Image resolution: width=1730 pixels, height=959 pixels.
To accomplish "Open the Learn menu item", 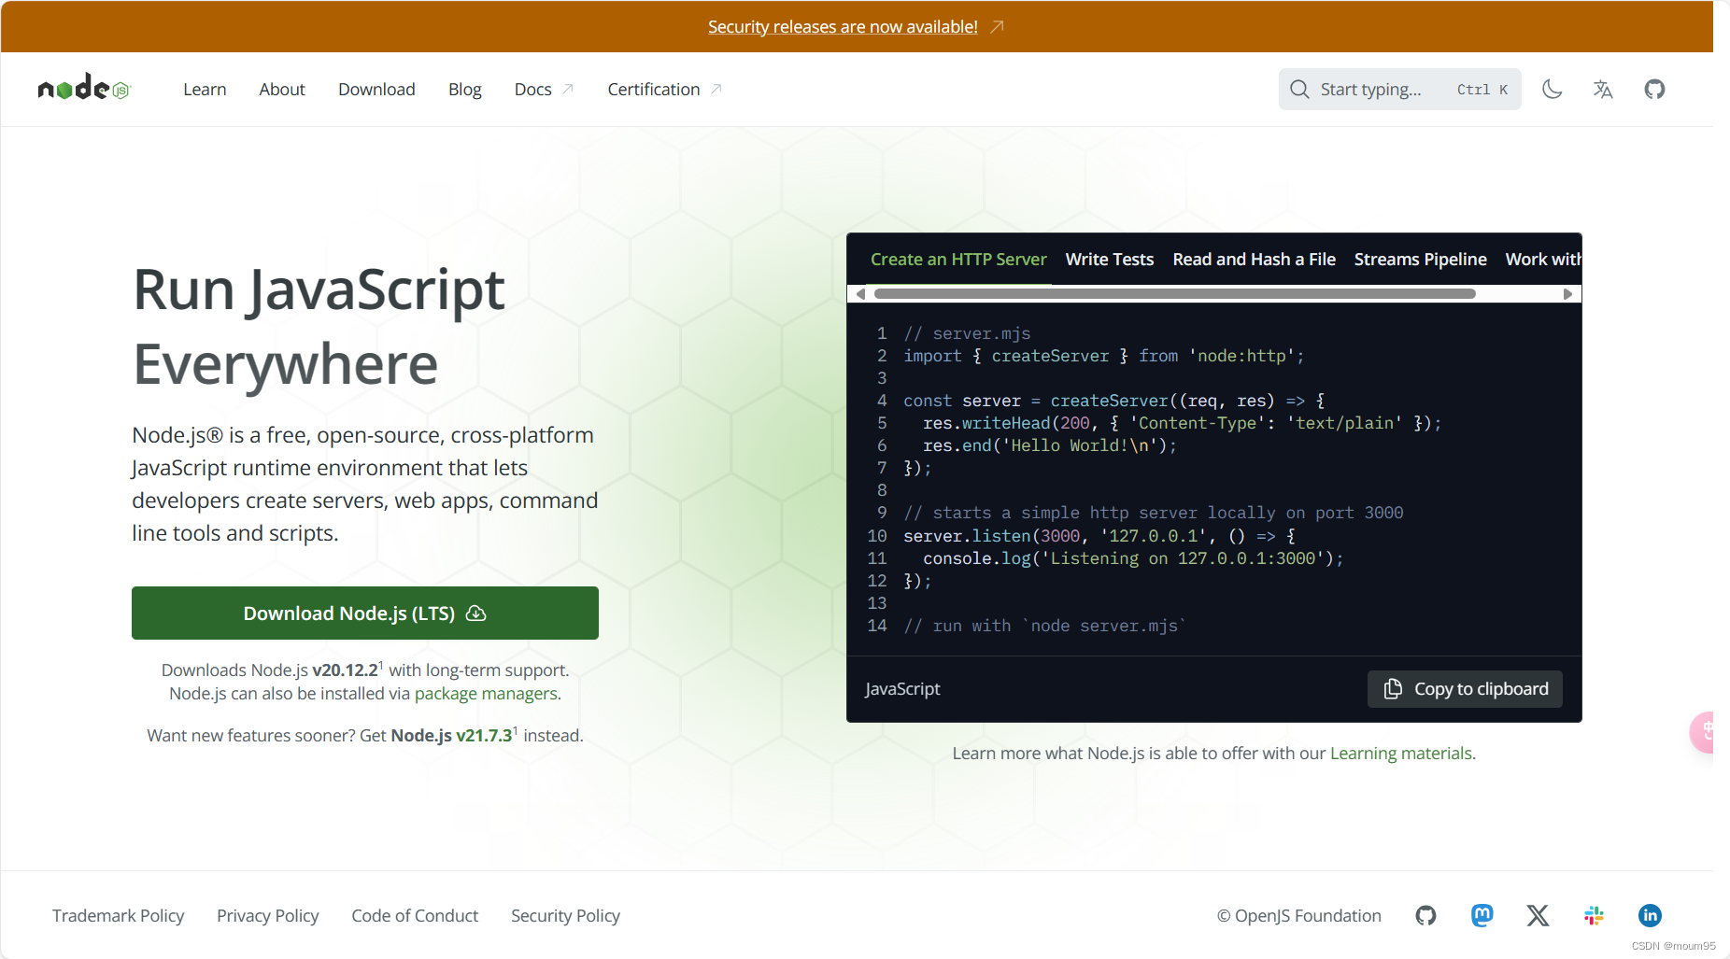I will tap(205, 89).
